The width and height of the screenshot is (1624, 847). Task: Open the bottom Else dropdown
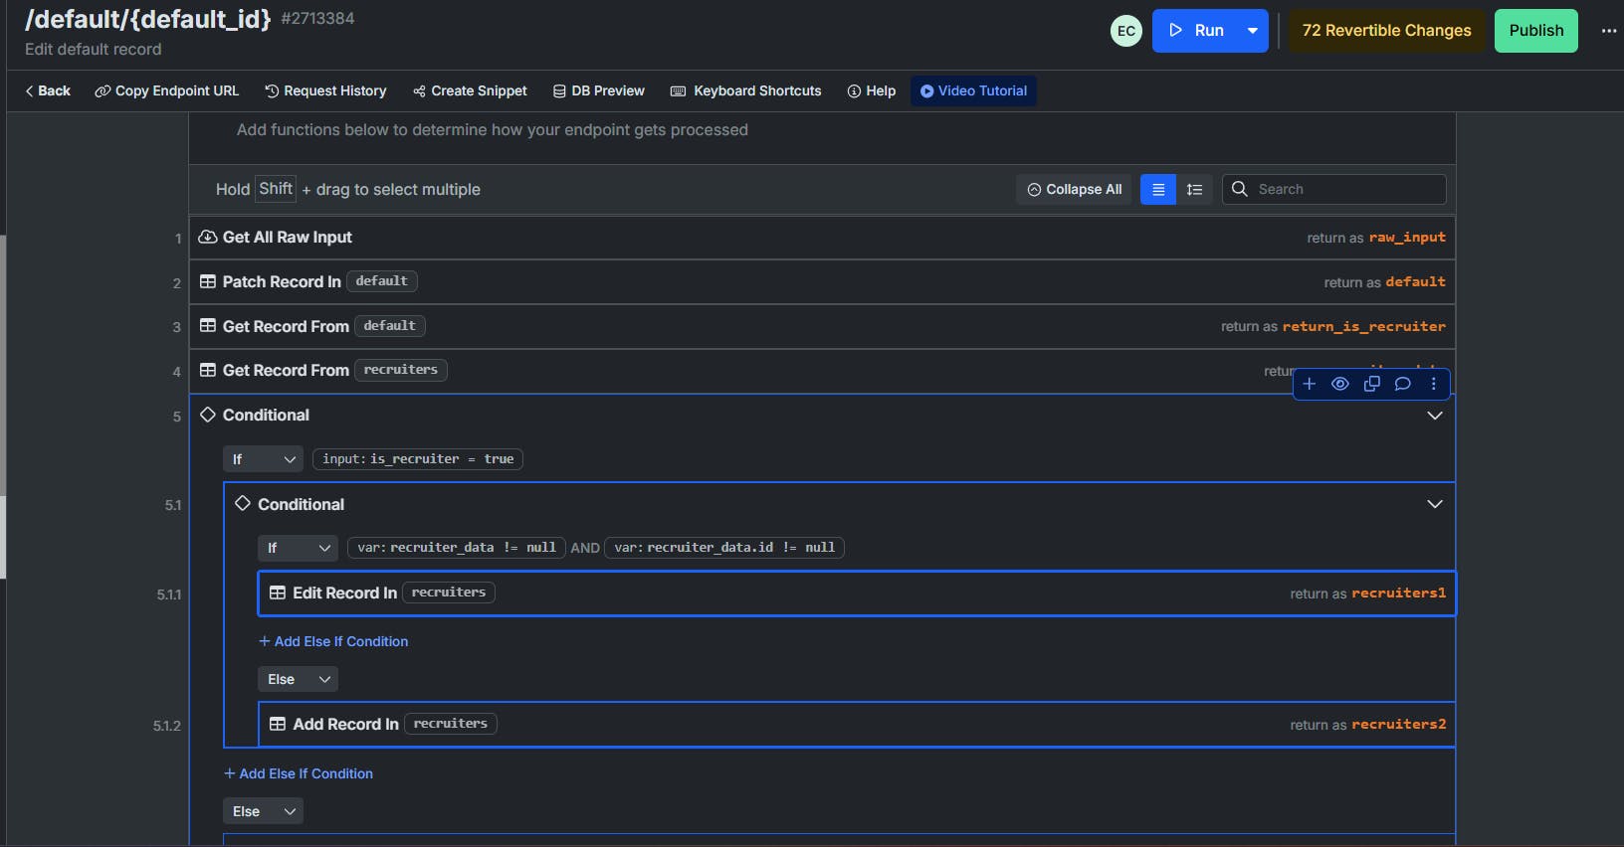pos(263,811)
